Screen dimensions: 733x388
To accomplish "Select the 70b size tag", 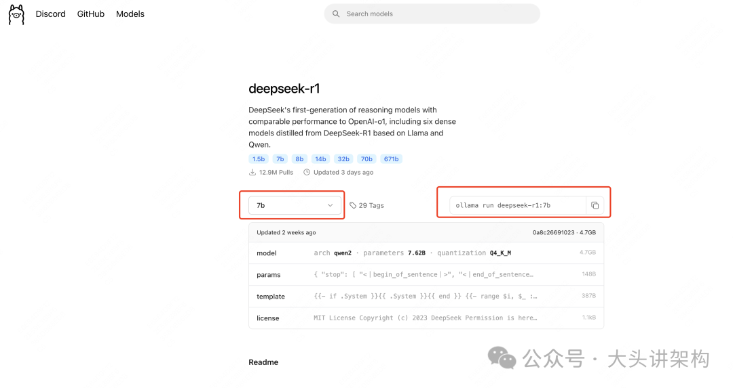I will pyautogui.click(x=366, y=159).
